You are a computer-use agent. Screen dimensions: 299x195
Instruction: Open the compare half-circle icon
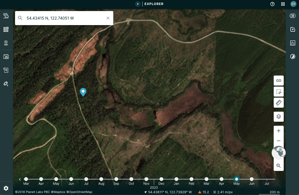(x=293, y=56)
